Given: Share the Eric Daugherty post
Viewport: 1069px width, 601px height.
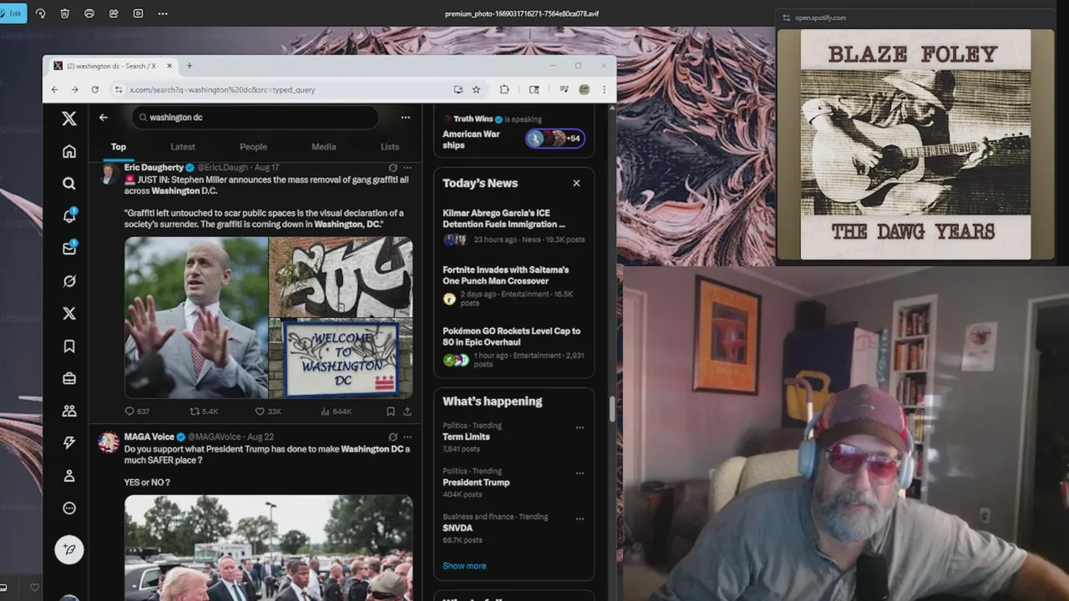Looking at the screenshot, I should coord(408,412).
